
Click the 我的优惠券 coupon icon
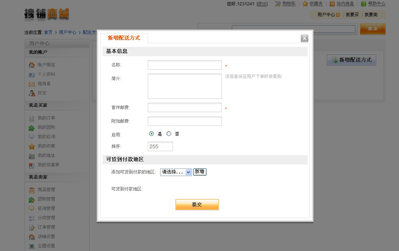point(31,165)
